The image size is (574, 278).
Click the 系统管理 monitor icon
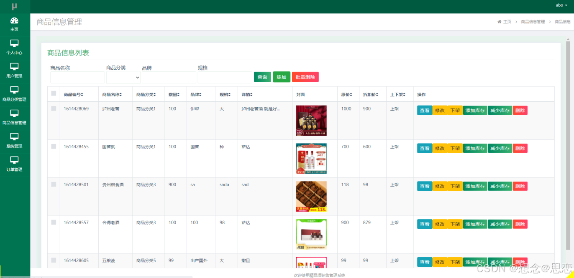tap(15, 136)
